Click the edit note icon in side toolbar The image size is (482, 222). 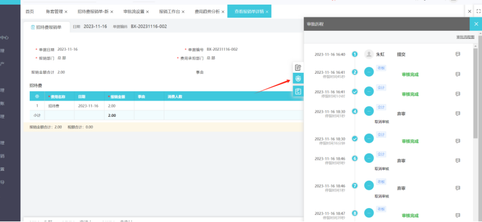pyautogui.click(x=297, y=67)
